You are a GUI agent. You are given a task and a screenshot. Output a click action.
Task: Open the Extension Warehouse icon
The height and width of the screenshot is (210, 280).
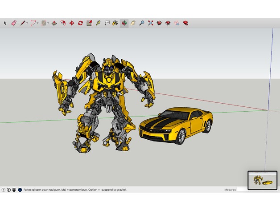pyautogui.click(x=168, y=23)
